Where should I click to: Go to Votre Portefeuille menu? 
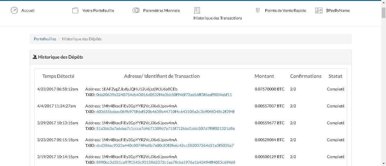tap(98, 10)
